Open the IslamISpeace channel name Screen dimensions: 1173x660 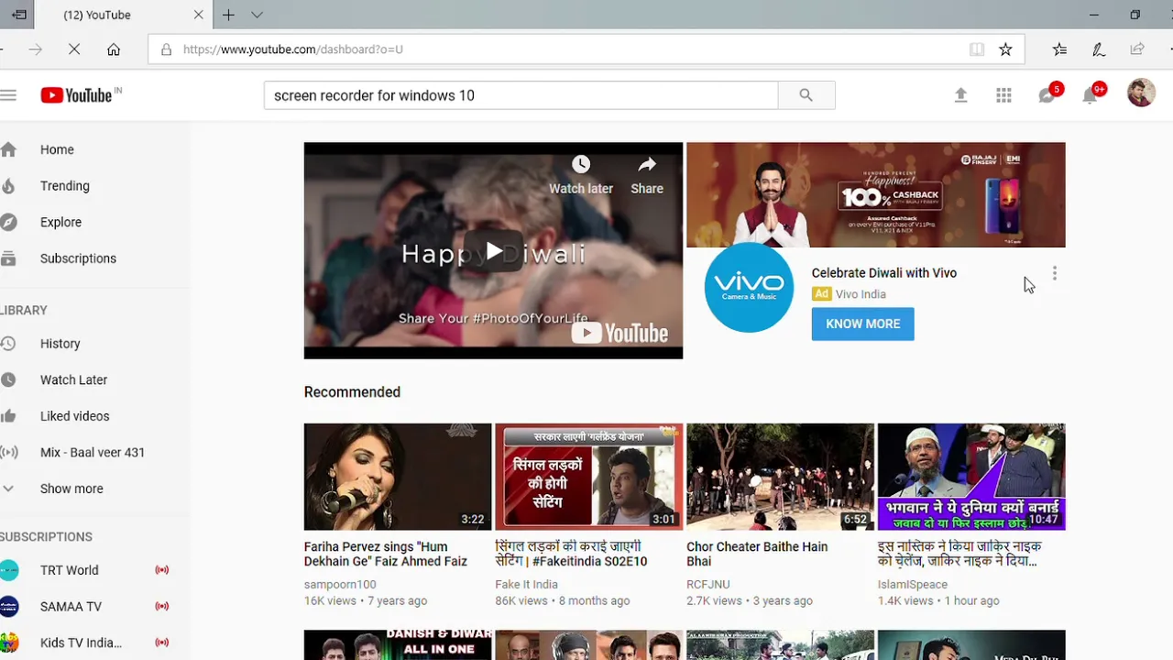point(913,585)
